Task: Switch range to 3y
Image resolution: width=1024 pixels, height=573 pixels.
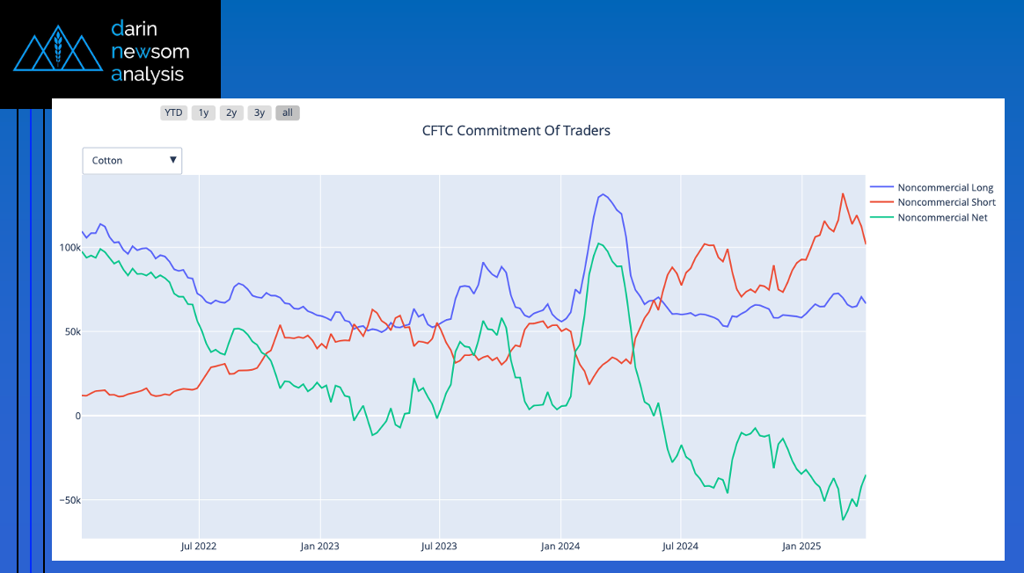Action: click(260, 112)
